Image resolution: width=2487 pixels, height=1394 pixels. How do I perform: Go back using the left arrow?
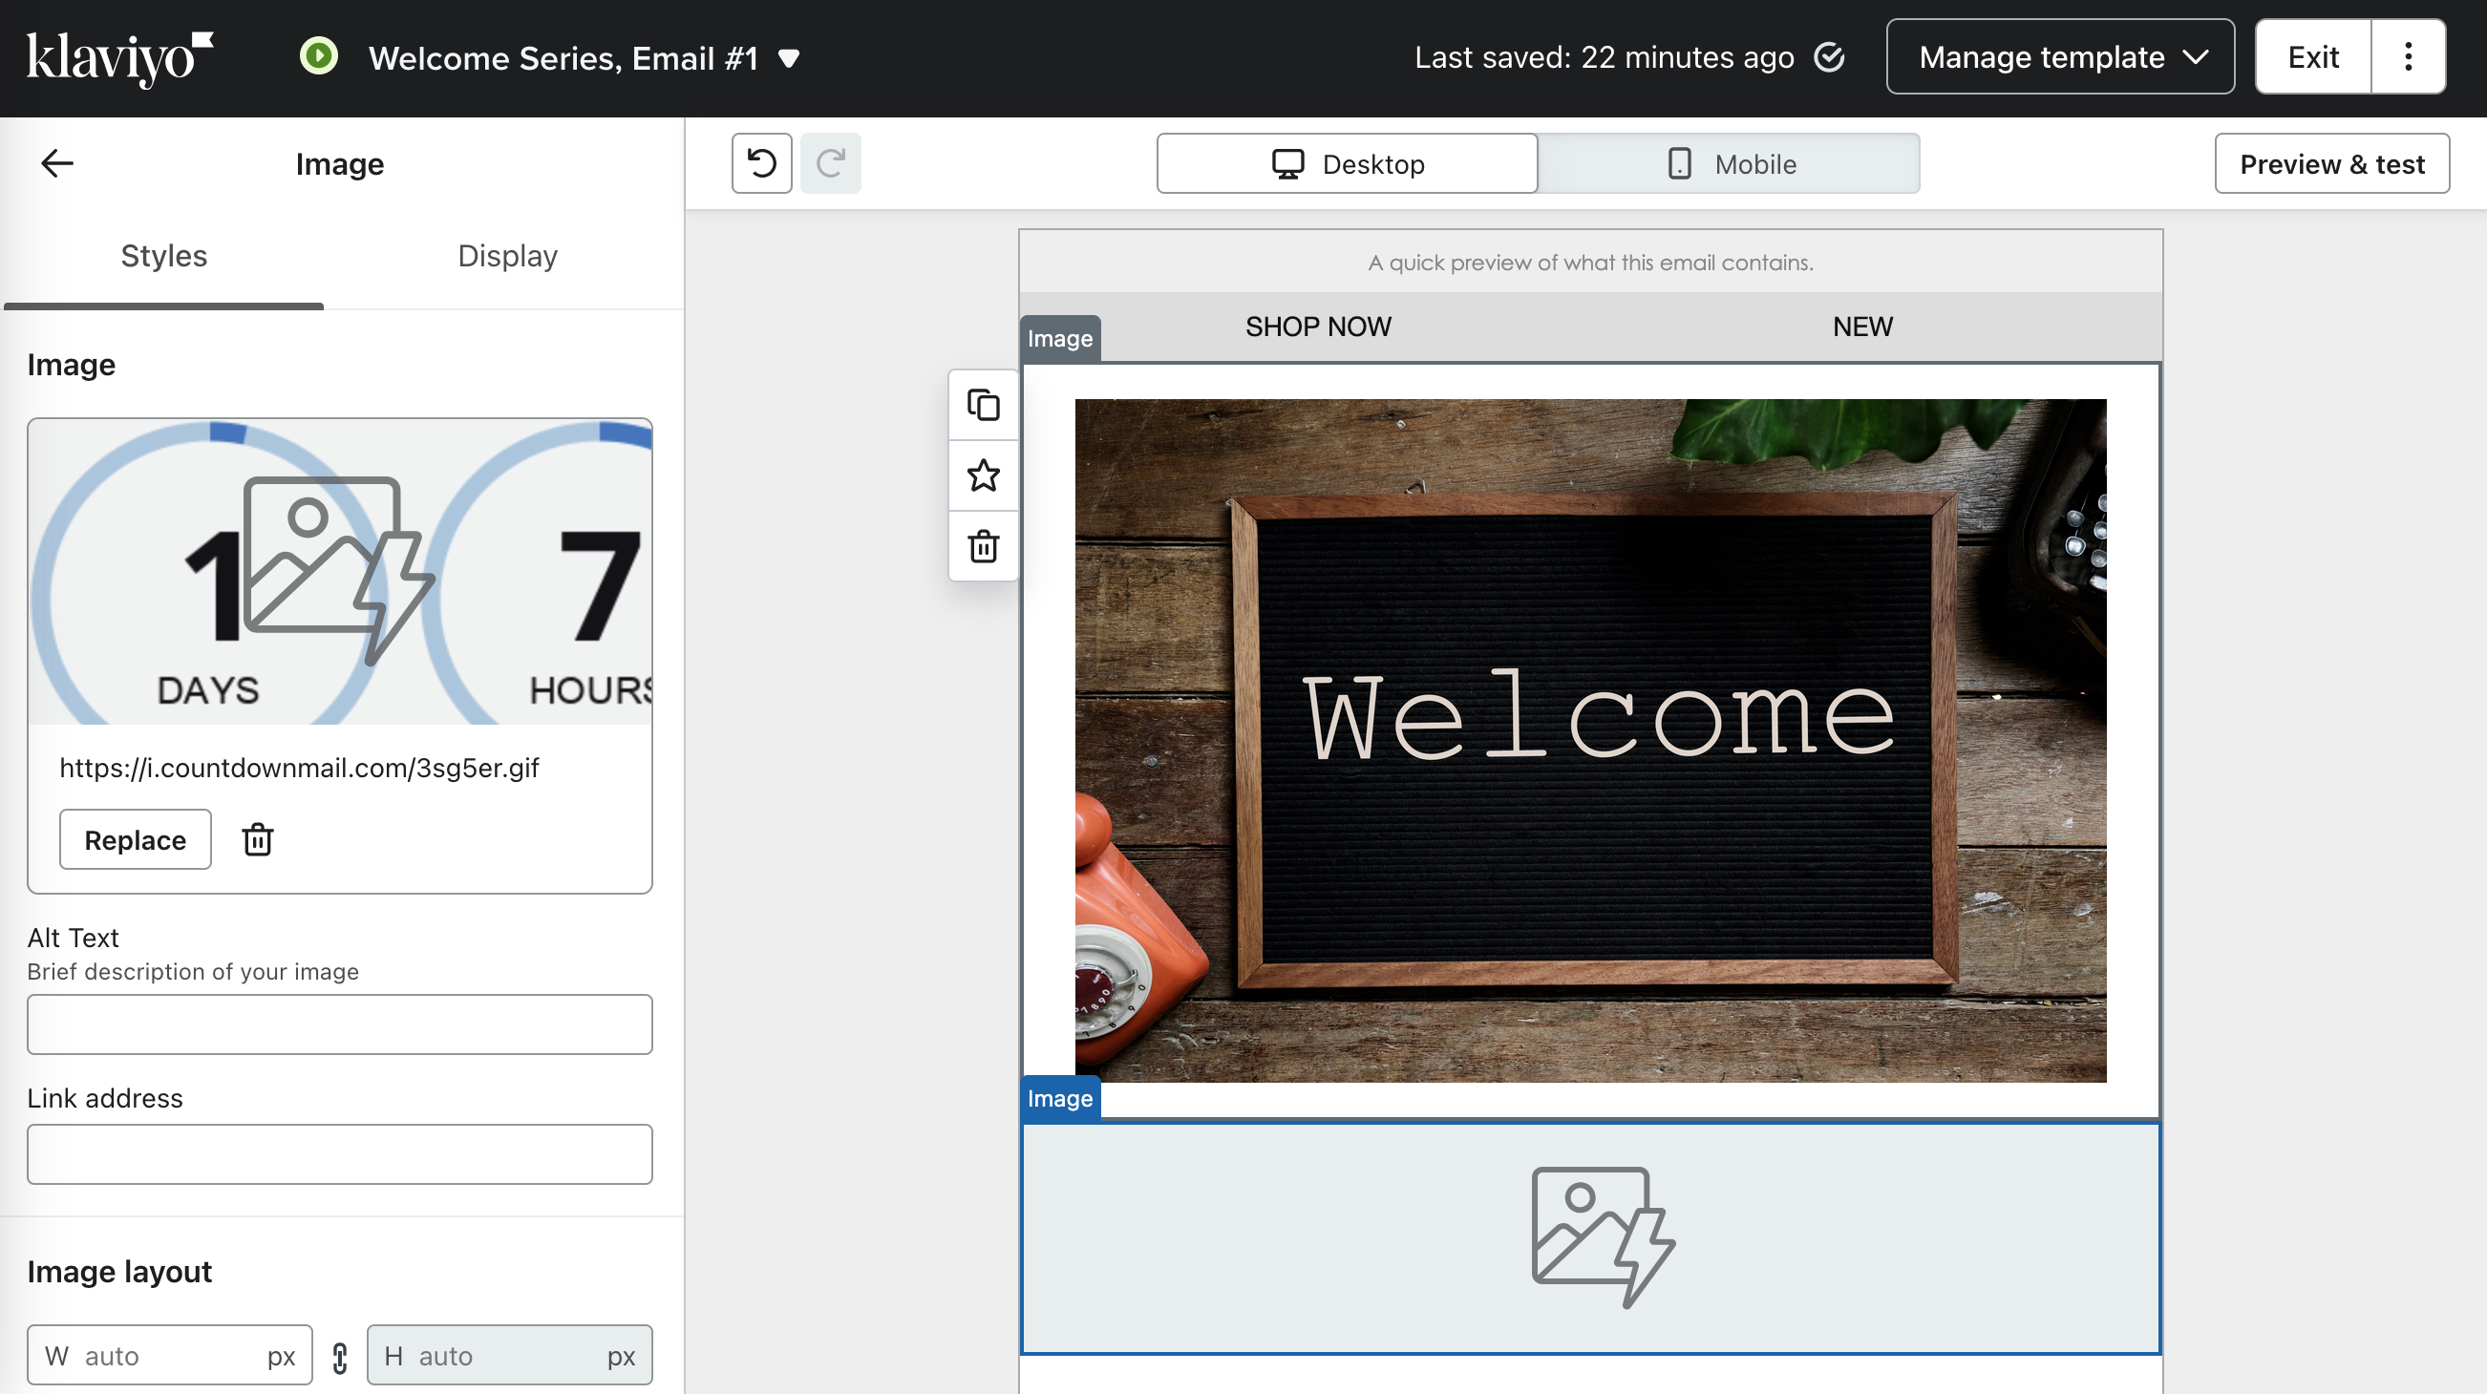click(x=57, y=163)
